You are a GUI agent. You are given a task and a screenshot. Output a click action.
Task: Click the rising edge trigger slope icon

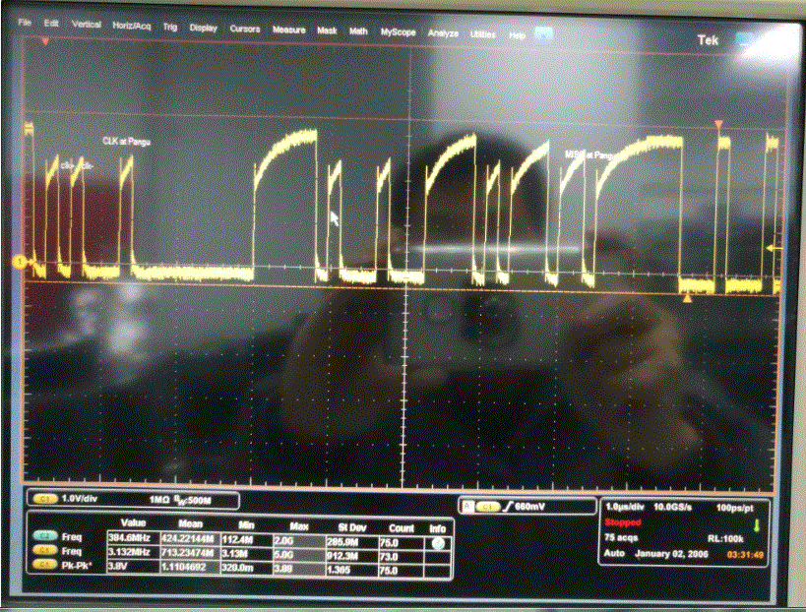point(508,507)
